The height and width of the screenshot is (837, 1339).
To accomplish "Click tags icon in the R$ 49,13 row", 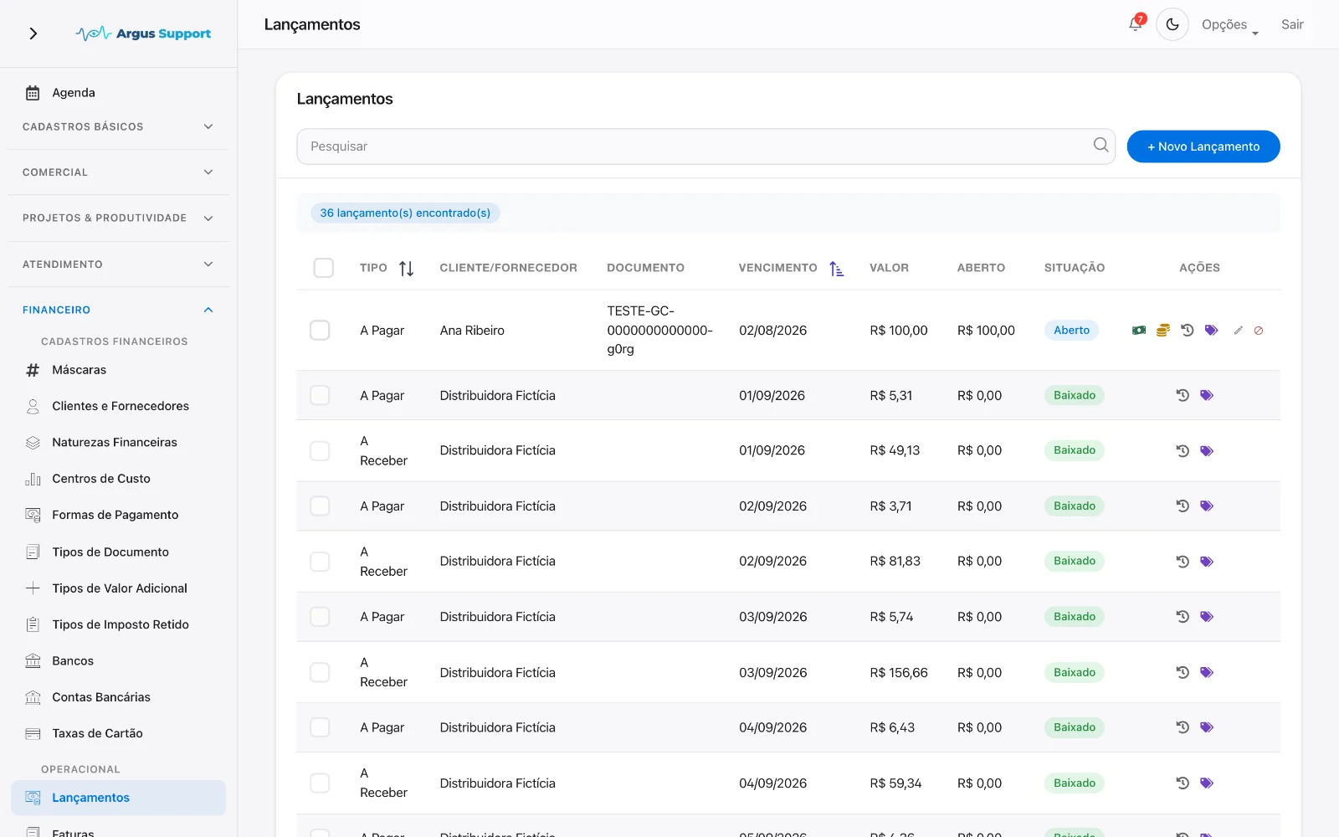I will point(1207,451).
